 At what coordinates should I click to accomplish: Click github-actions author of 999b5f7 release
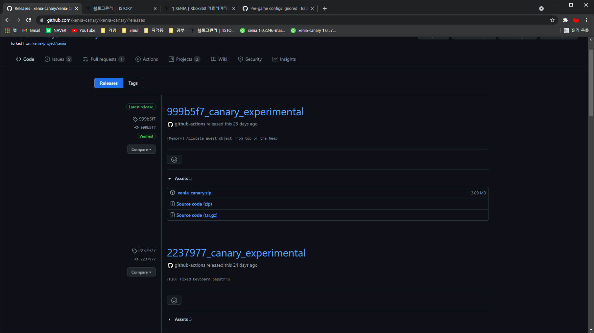(190, 124)
